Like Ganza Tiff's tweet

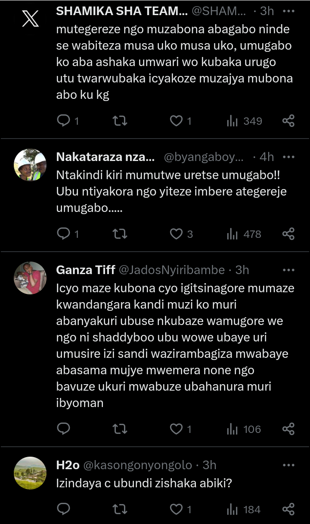tap(176, 429)
